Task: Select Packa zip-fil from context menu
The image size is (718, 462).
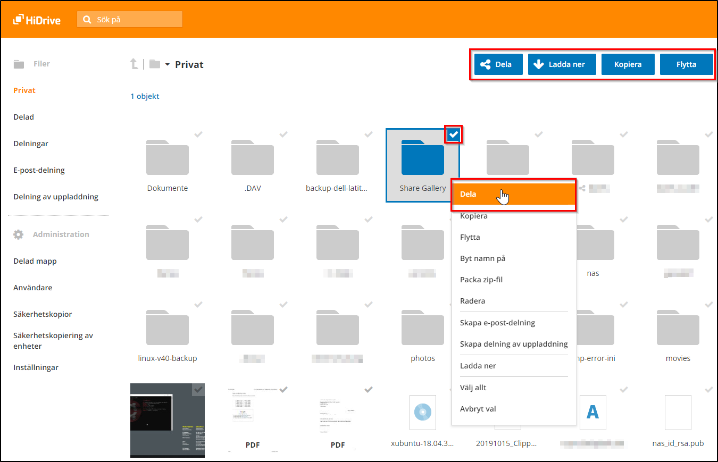Action: [481, 280]
